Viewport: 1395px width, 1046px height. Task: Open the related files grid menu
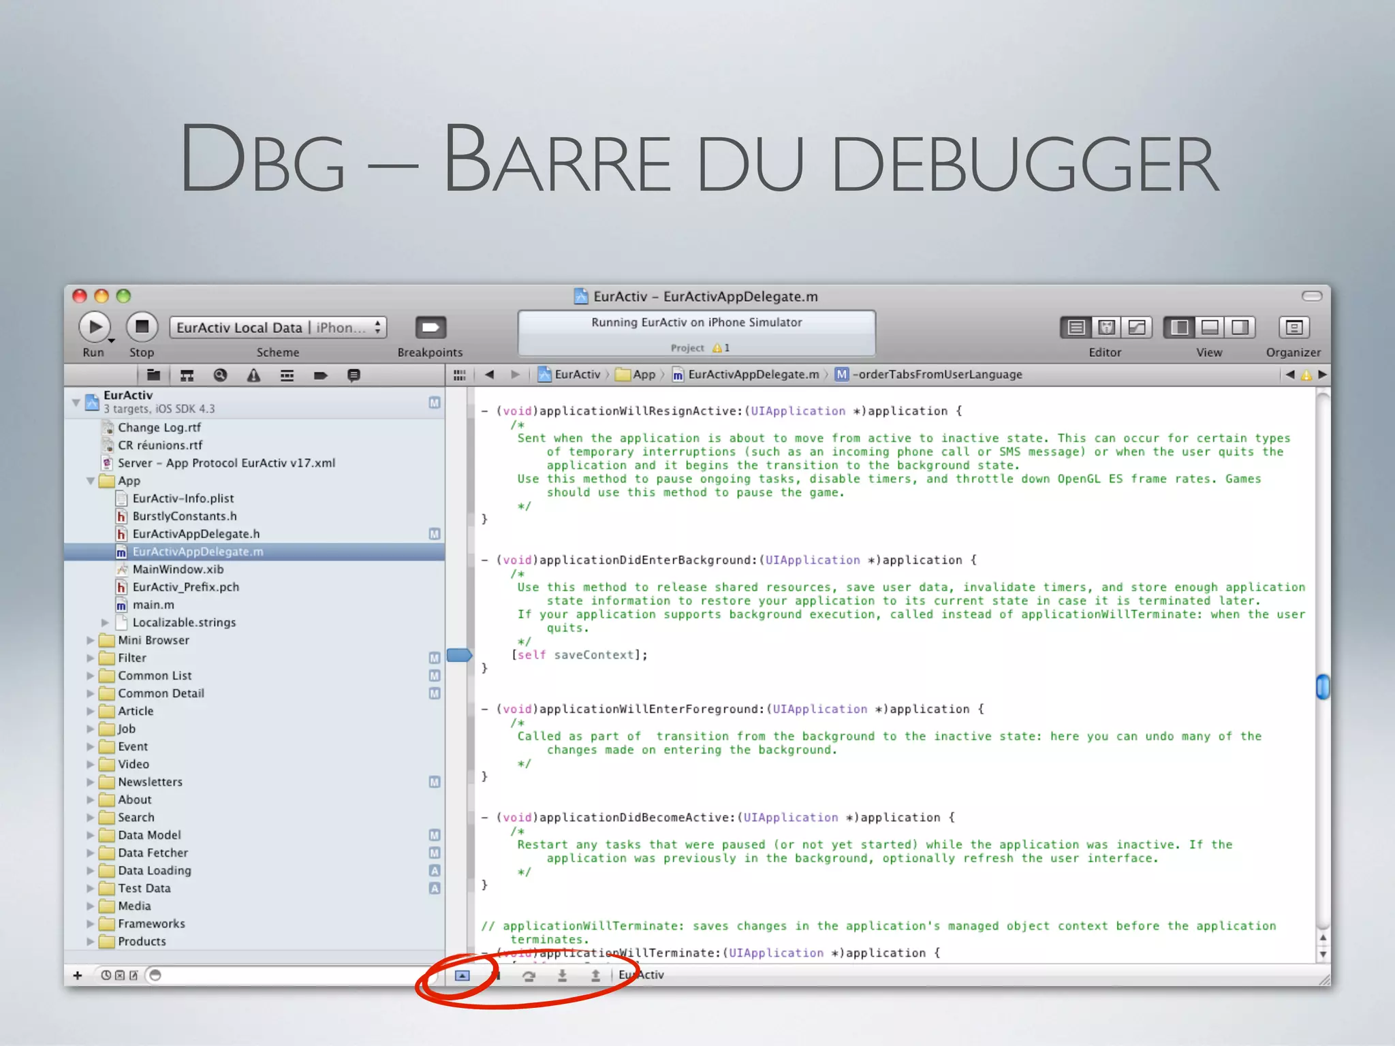coord(460,375)
